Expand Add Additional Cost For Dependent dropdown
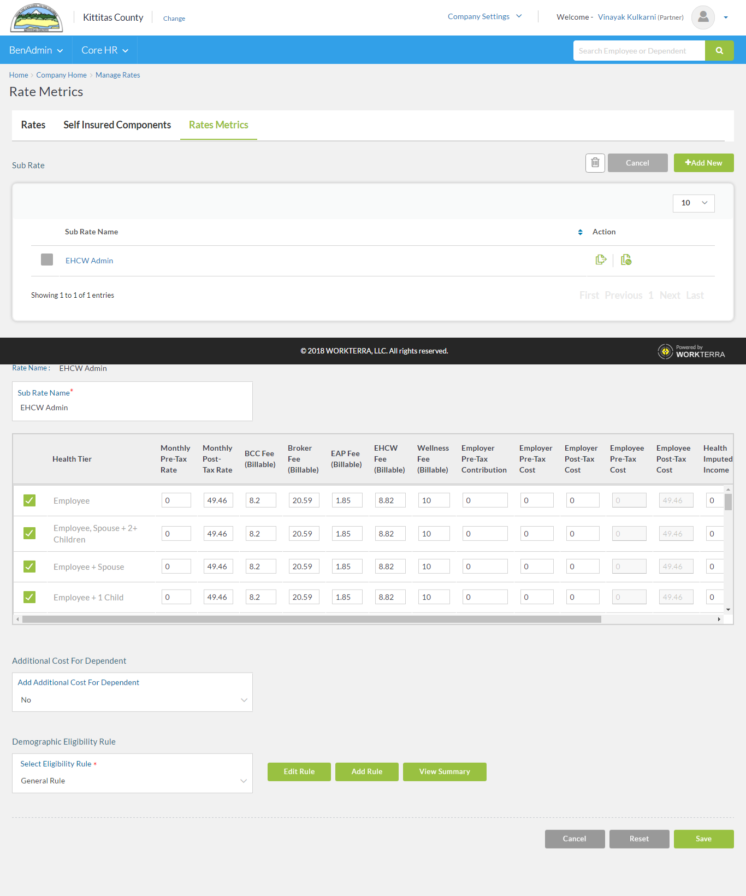Screen dimensions: 746x896 click(x=132, y=700)
